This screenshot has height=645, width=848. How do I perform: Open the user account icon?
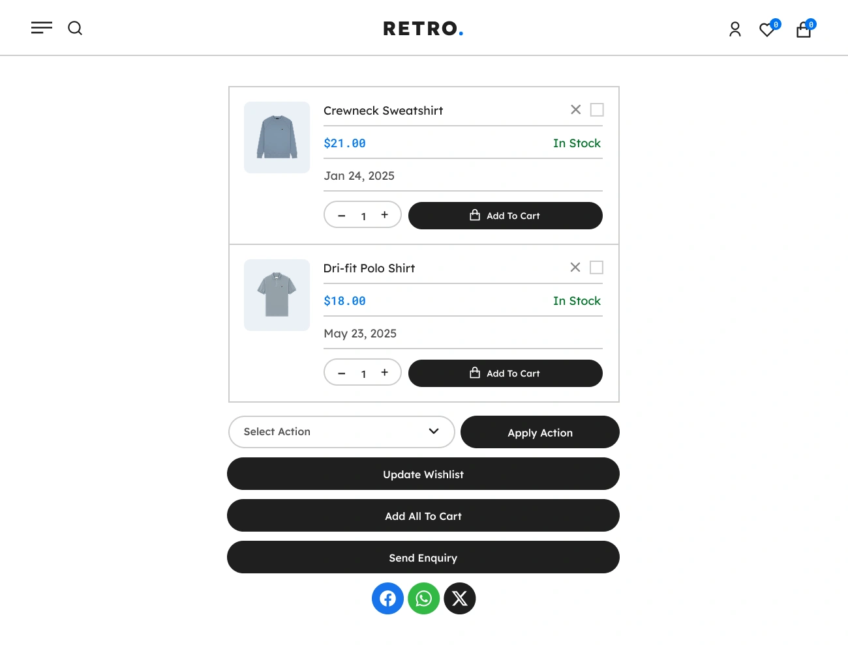(x=735, y=29)
